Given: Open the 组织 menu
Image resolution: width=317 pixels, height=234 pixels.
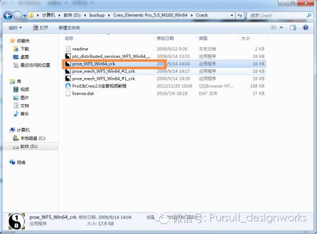Looking at the screenshot, I should 15,28.
